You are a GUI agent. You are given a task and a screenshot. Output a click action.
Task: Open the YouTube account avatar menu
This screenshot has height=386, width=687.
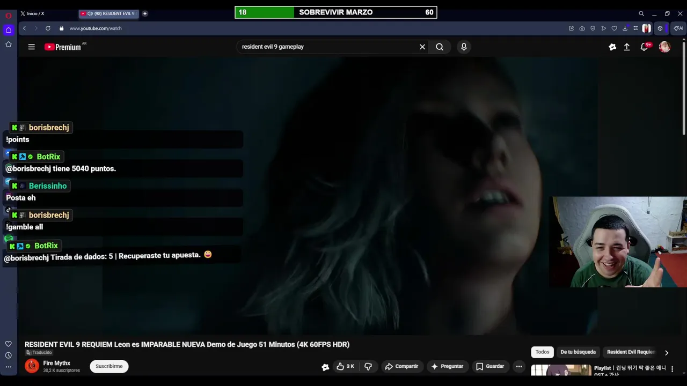point(664,47)
